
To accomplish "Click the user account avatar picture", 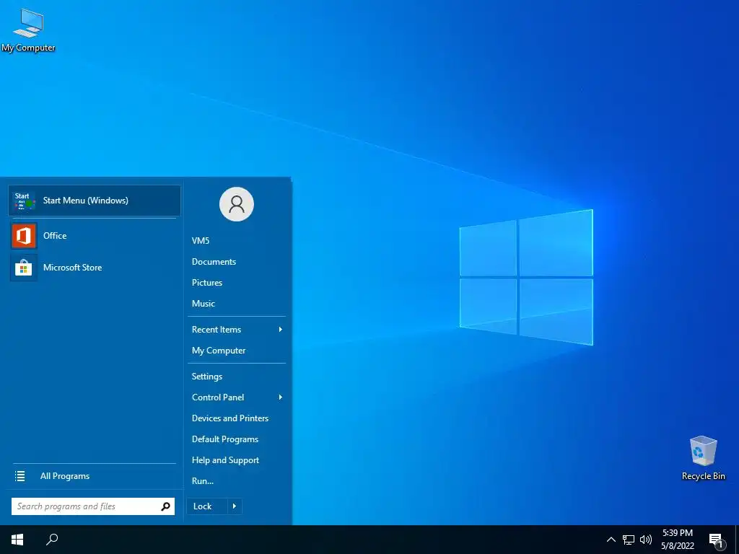I will (237, 204).
